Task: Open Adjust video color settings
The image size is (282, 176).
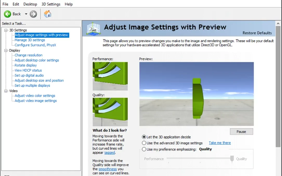Action: [35, 96]
